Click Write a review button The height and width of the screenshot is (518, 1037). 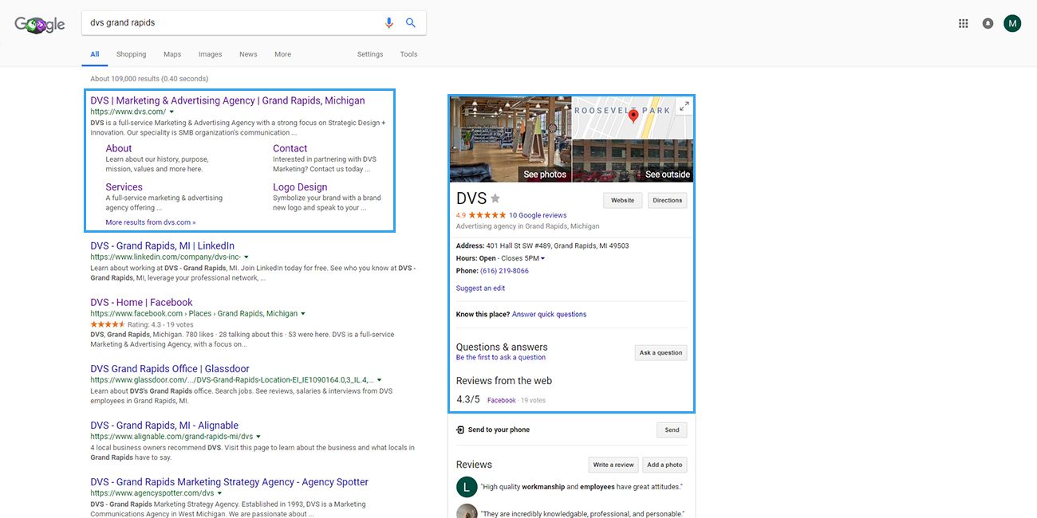click(x=613, y=465)
